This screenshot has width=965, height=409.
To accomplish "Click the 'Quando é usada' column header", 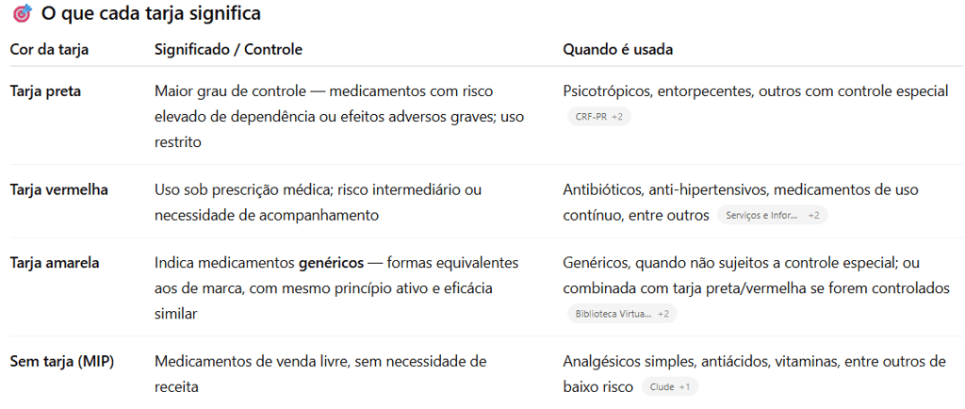I will [617, 49].
